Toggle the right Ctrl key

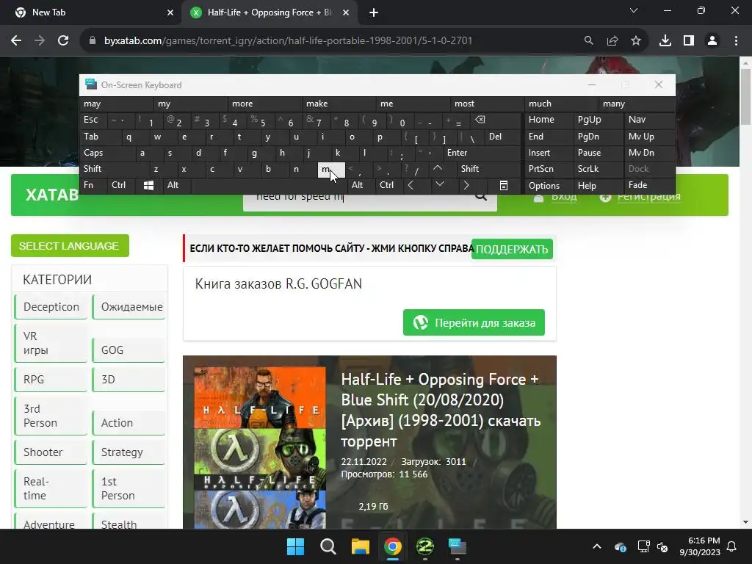click(388, 185)
